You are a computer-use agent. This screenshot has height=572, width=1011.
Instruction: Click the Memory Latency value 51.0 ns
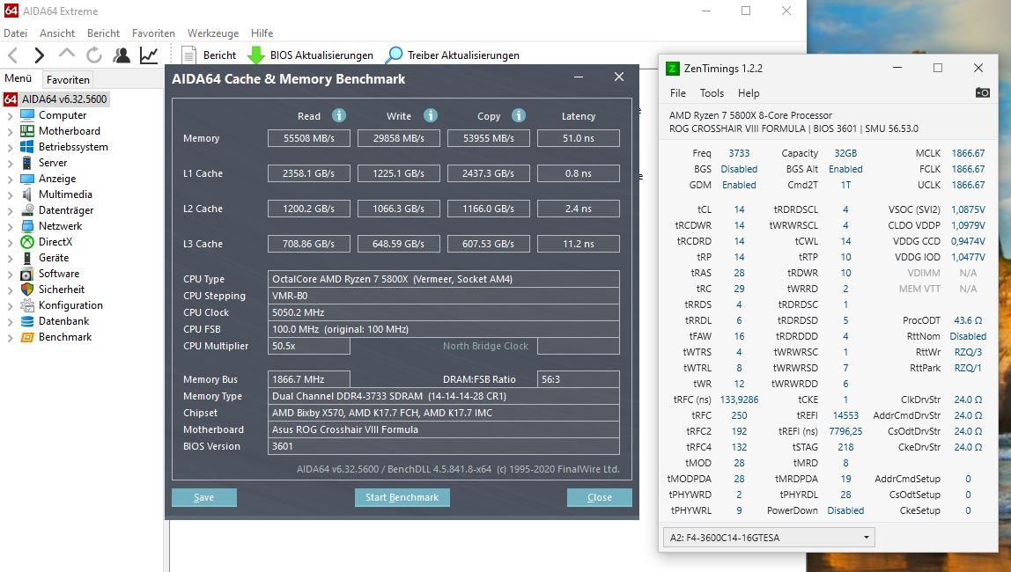coord(579,138)
